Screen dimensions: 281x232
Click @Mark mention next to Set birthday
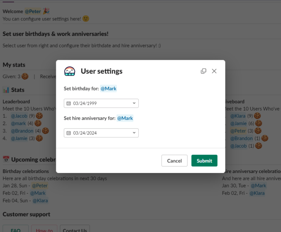[108, 89]
